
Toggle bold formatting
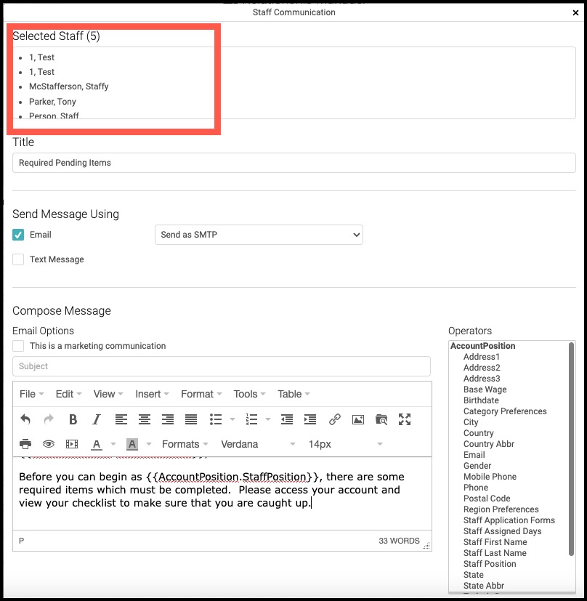73,419
